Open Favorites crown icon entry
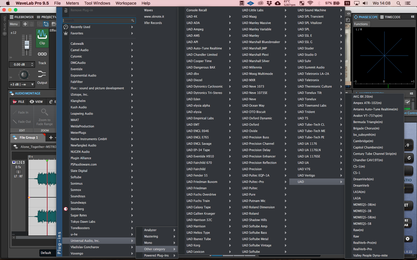The image size is (417, 260). (x=66, y=33)
